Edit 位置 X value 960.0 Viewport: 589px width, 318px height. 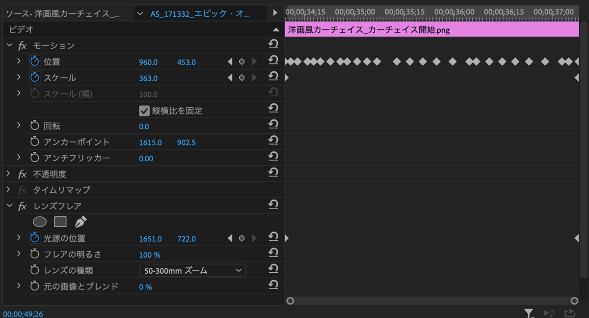click(148, 62)
